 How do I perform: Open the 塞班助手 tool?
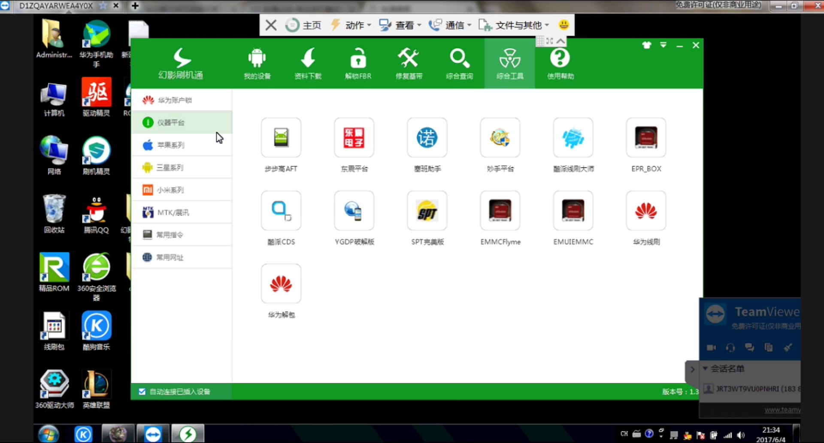pos(427,138)
